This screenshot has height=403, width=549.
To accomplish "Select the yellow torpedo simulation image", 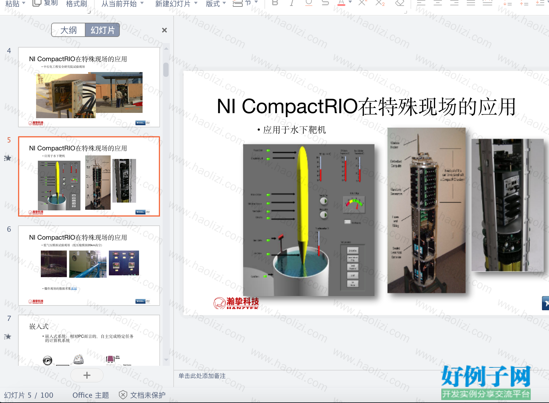I will (x=309, y=220).
